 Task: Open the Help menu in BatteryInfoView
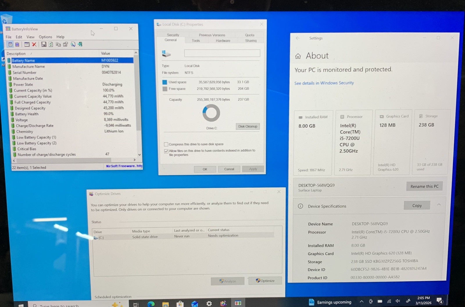click(60, 37)
